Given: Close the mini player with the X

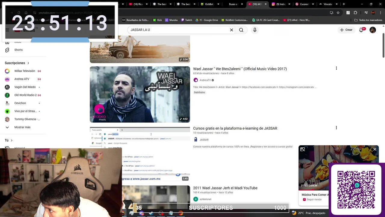Looking at the screenshot, I should pyautogui.click(x=375, y=149).
